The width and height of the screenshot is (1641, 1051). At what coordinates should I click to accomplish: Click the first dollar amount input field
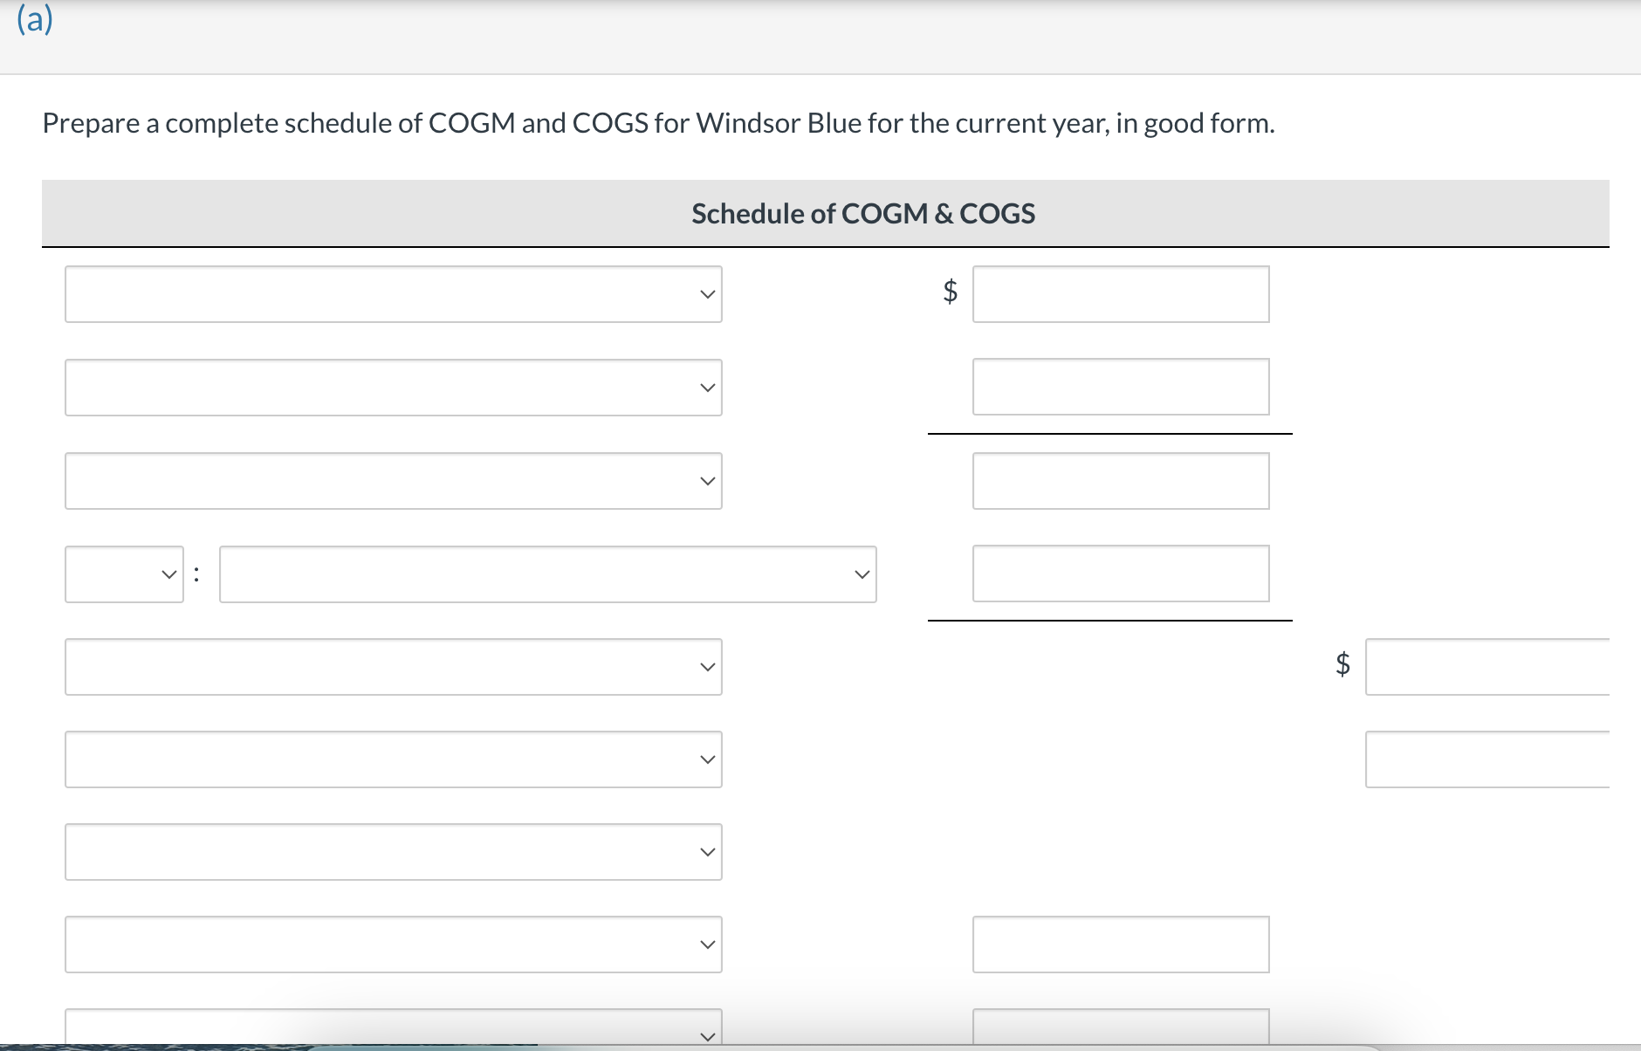click(x=1121, y=294)
